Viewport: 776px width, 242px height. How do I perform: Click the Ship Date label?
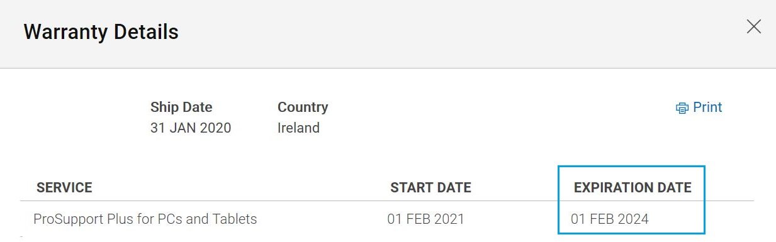point(181,107)
